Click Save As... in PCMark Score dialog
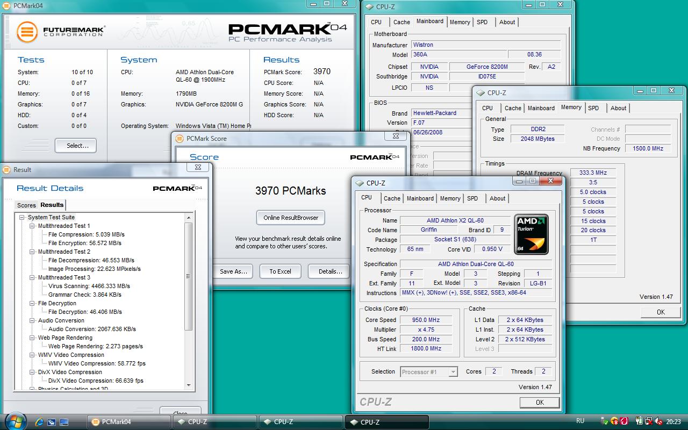 click(x=233, y=271)
